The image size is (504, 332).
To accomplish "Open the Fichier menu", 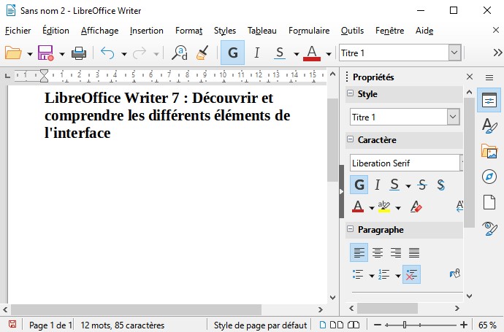I will pos(18,31).
